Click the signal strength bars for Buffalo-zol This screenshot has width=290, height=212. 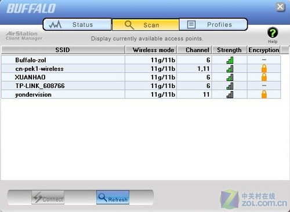point(230,60)
